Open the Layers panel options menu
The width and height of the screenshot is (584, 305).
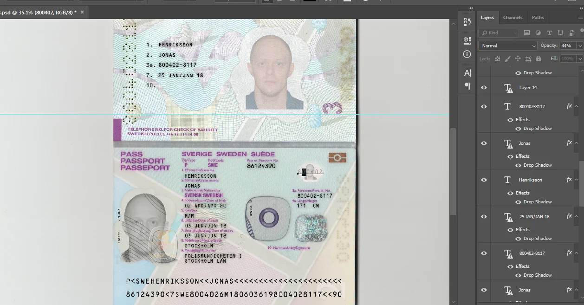click(580, 18)
